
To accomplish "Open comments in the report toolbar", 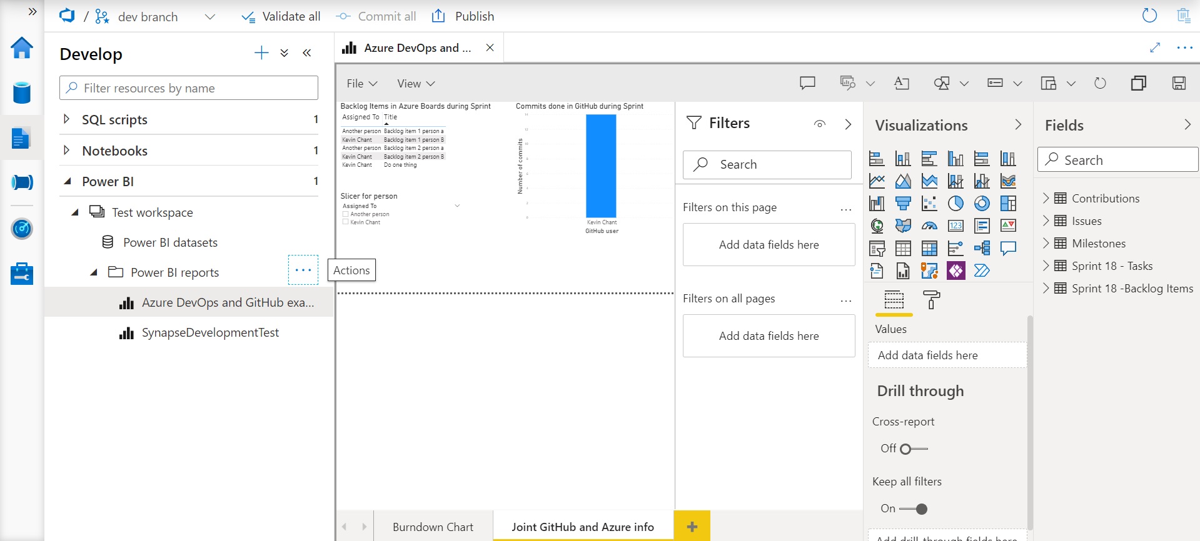I will coord(807,83).
